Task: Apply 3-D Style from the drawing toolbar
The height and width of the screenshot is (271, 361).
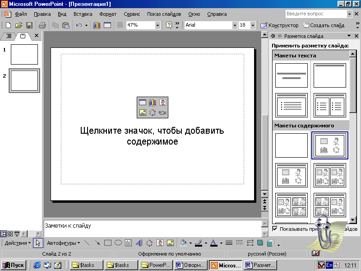Action: [271, 243]
